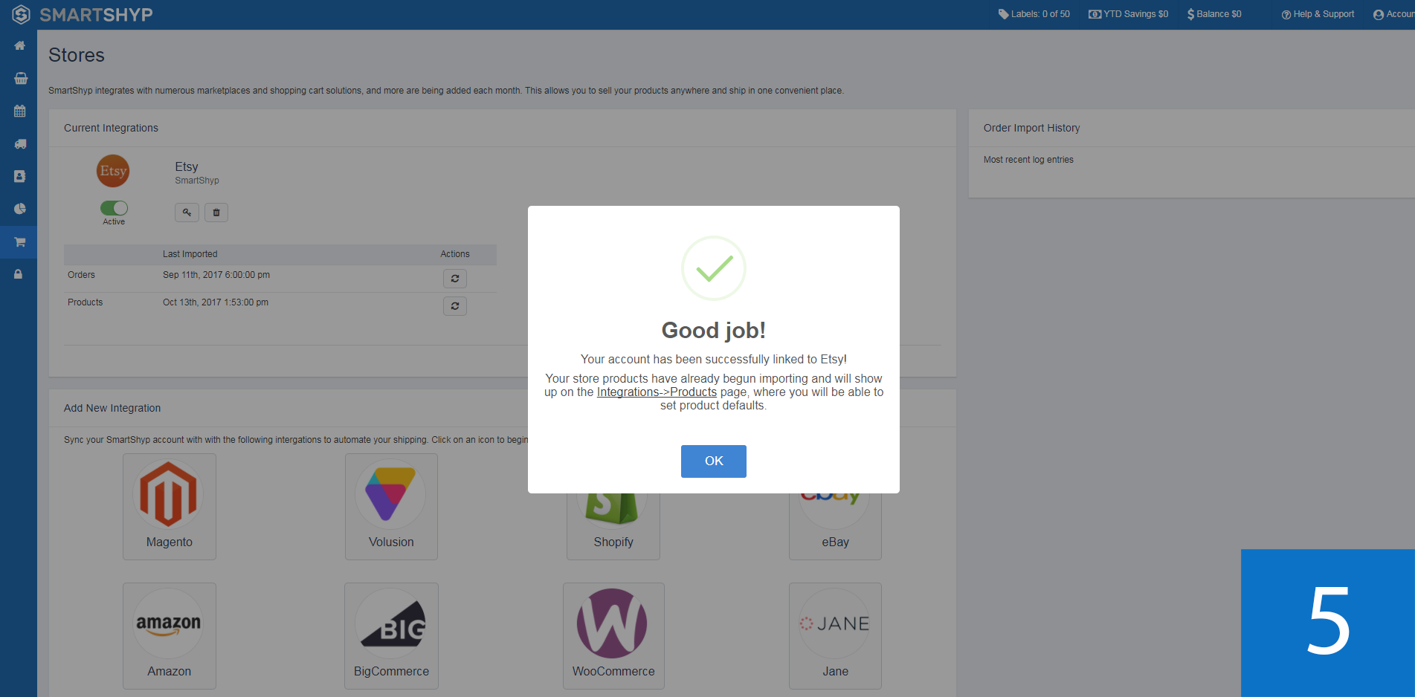Add the Volusion integration
Screen dimensions: 1415x697
point(391,507)
